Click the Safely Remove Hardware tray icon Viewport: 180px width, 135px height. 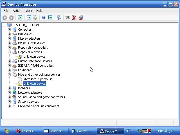[x=139, y=131]
